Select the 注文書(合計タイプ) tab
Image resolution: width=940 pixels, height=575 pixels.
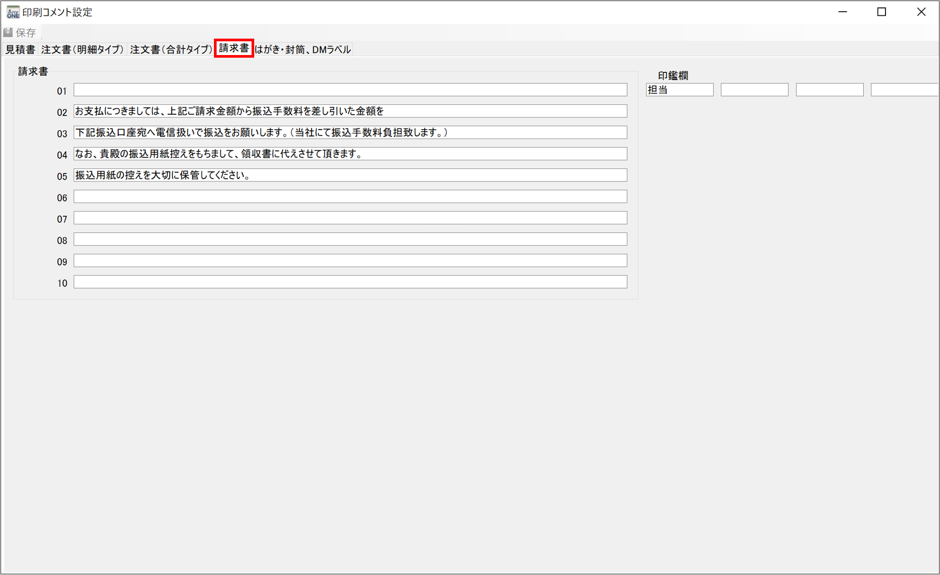[171, 50]
